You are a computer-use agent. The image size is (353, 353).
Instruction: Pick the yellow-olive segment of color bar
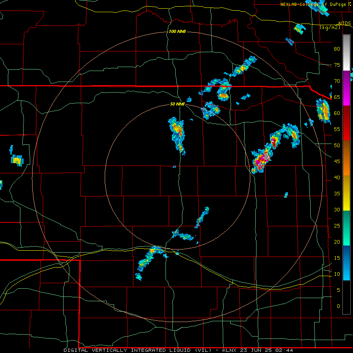coord(346,193)
